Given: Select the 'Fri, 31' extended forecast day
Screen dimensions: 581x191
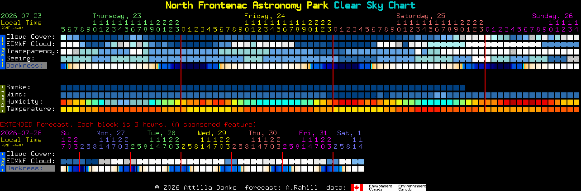Looking at the screenshot, I should [x=313, y=133].
